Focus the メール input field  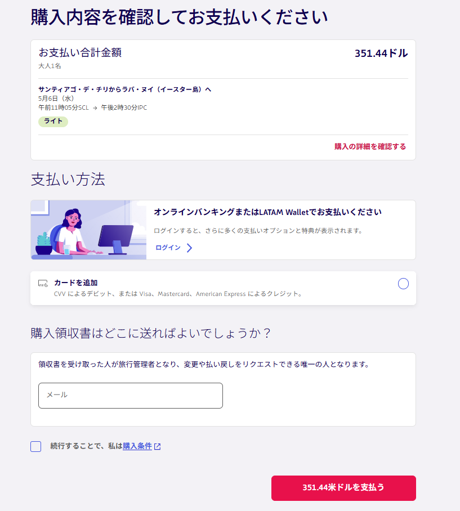[131, 395]
